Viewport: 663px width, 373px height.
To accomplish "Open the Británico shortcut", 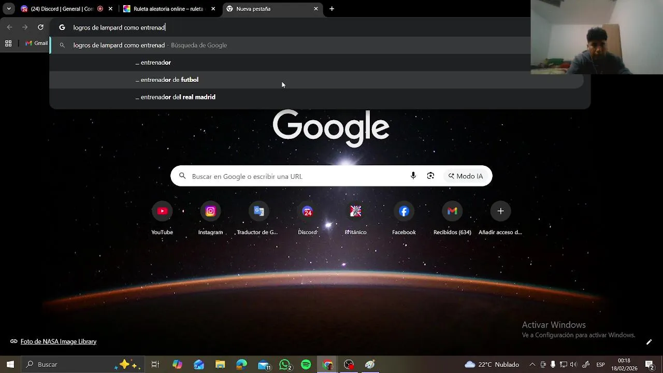I will pos(355,219).
